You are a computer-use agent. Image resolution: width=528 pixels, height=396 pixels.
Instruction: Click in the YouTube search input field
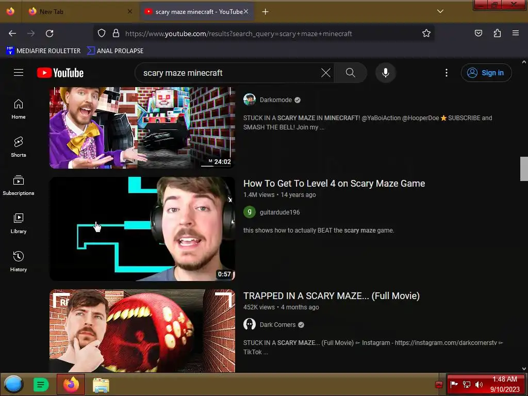tap(229, 73)
